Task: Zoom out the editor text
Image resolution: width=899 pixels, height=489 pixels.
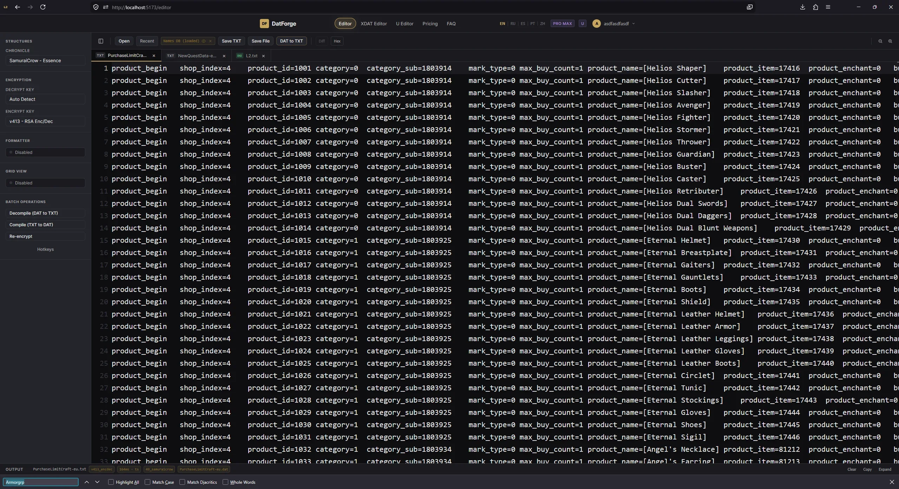Action: click(880, 41)
